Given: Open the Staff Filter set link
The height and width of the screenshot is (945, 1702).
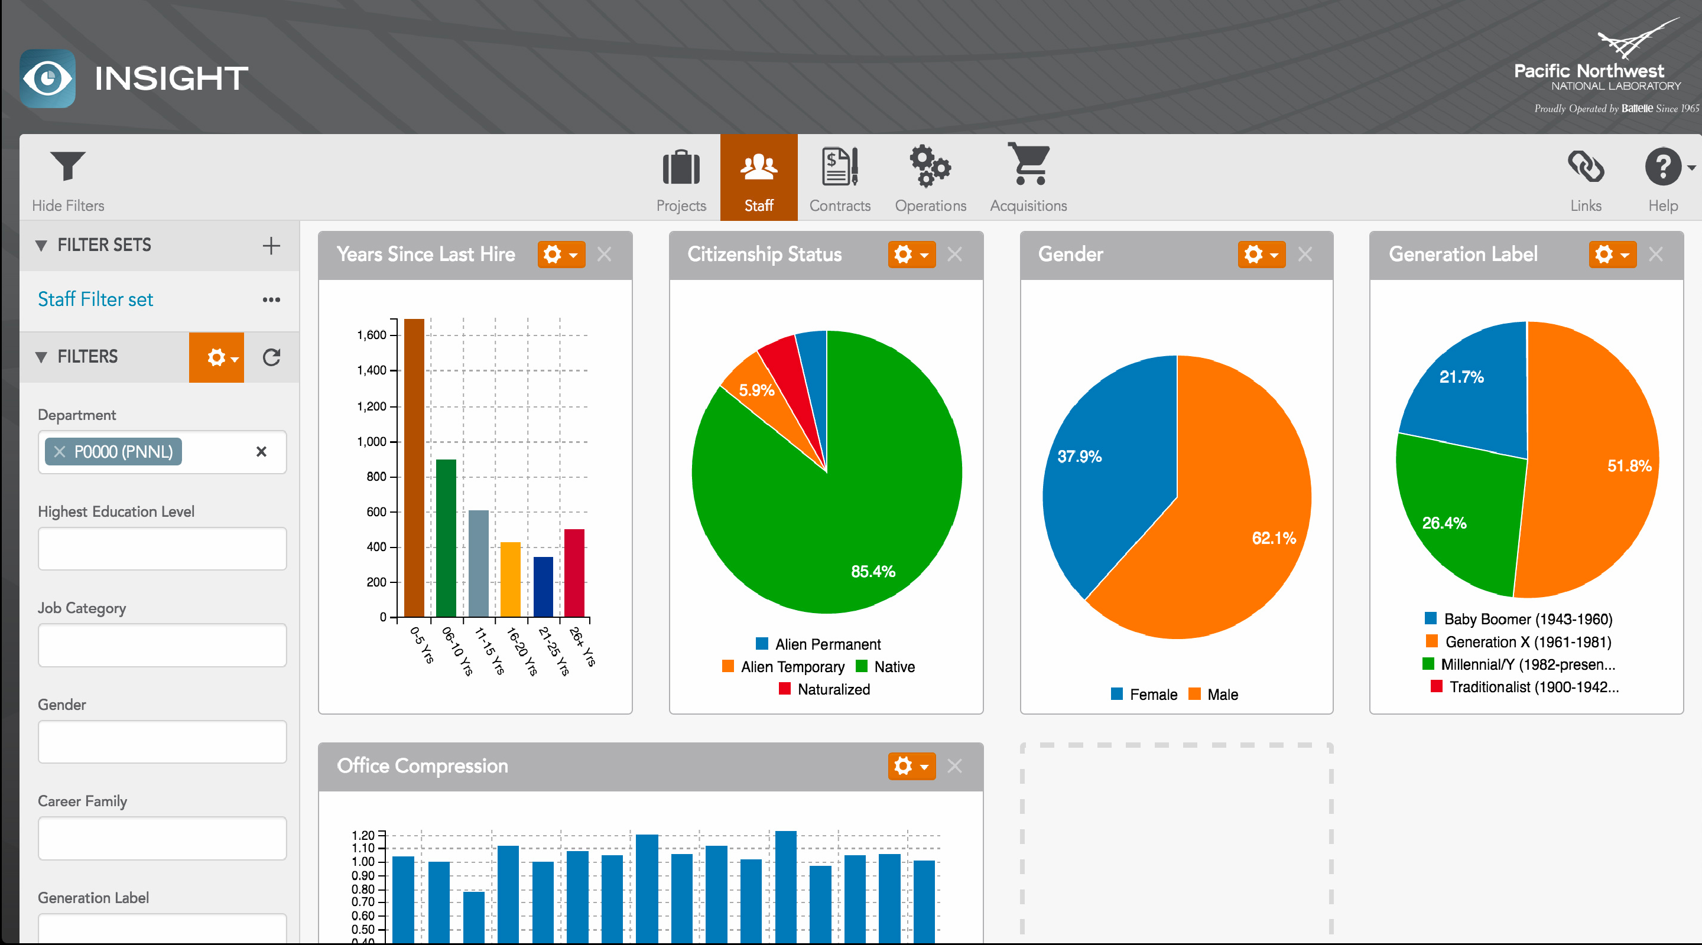Looking at the screenshot, I should [95, 299].
